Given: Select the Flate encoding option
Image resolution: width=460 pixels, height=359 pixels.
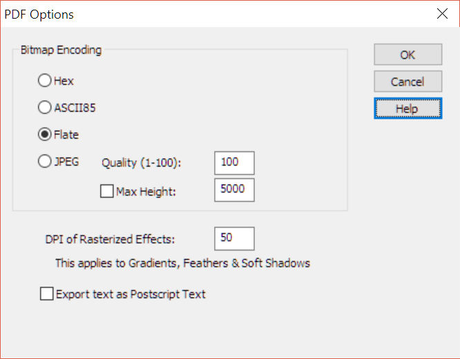Looking at the screenshot, I should tap(44, 135).
